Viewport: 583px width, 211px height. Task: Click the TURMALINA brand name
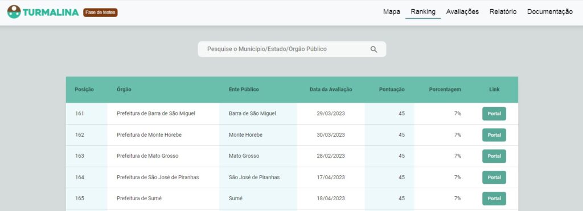pos(51,12)
